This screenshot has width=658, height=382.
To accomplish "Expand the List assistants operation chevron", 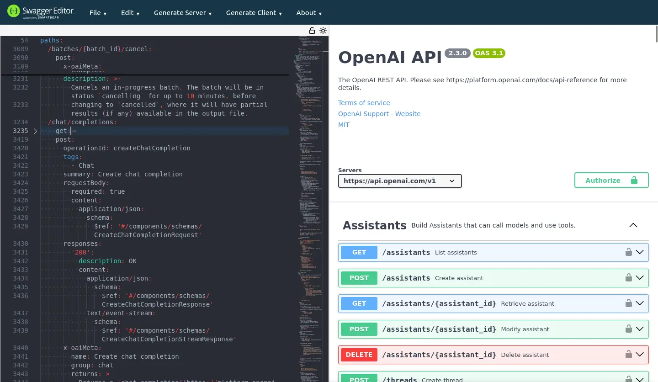I will [640, 252].
